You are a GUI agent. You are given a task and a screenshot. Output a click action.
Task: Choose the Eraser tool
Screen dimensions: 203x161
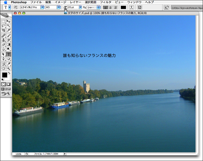pos(4,44)
